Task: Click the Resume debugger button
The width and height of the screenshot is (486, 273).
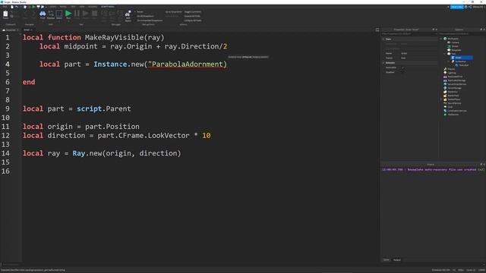Action: coord(85,14)
